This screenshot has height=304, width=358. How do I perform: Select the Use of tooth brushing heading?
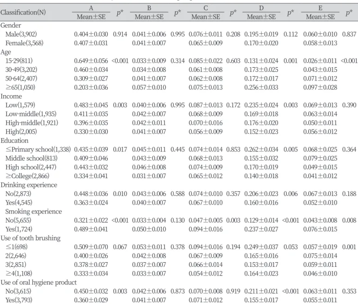point(30,238)
